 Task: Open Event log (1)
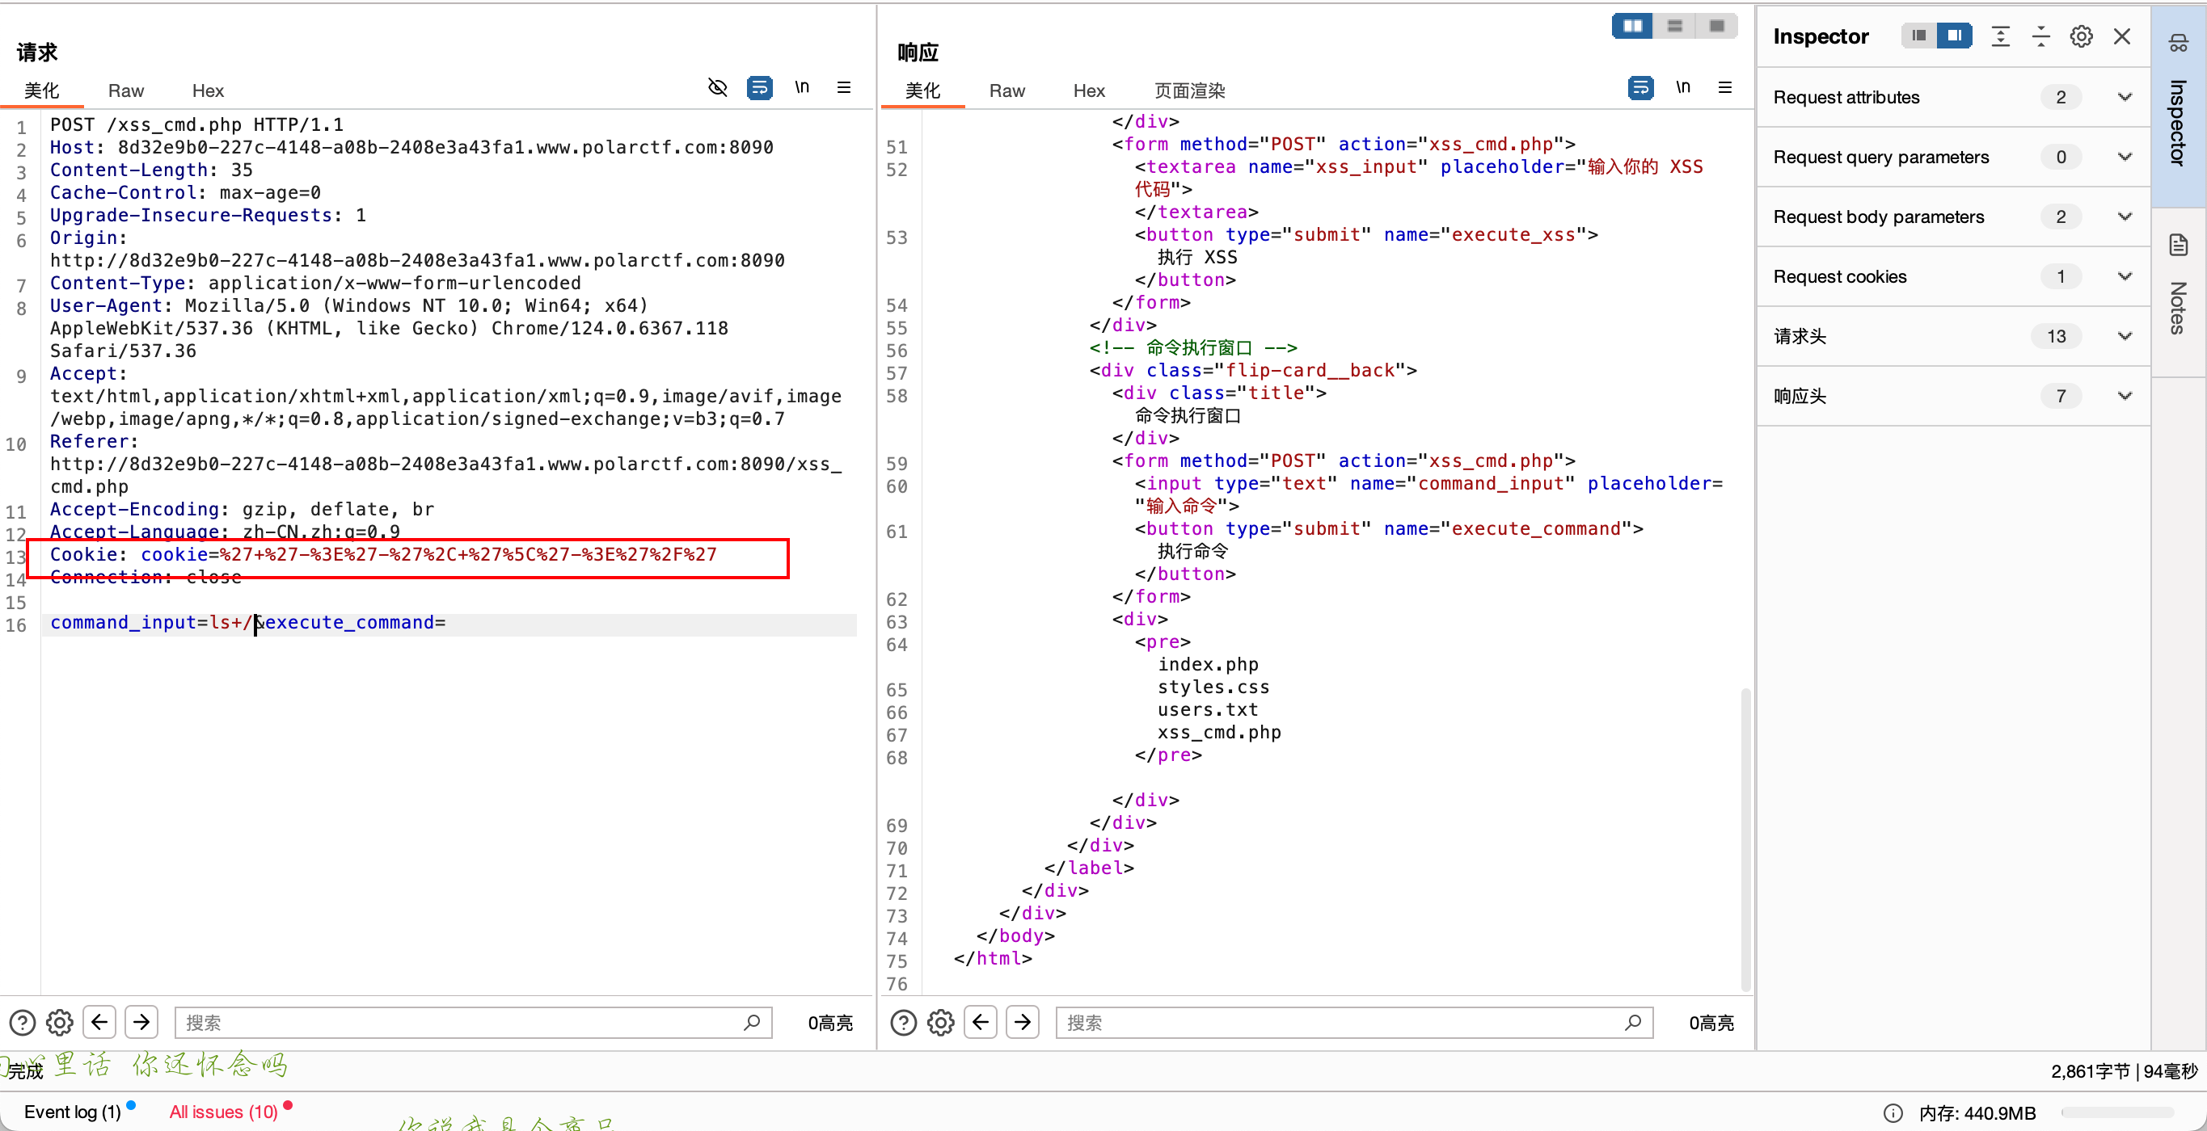72,1112
